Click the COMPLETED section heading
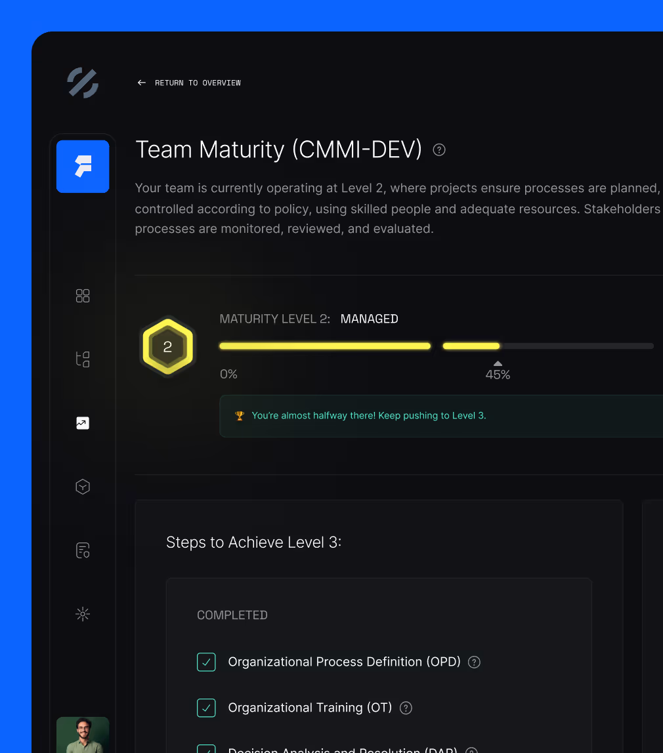 232,615
